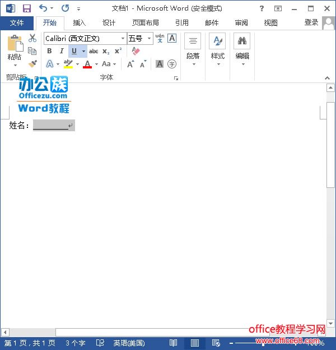336x350 pixels.
Task: Collapse the ribbon with up chevron
Action: pos(327,78)
